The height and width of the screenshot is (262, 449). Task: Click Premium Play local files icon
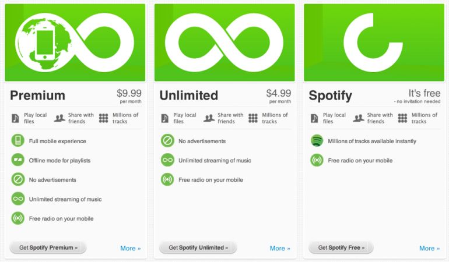tap(15, 118)
